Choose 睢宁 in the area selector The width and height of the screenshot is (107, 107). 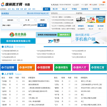[26, 9]
